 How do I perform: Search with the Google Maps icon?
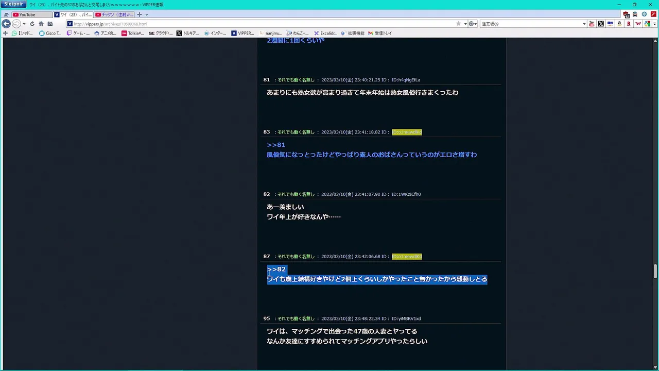coord(647,24)
